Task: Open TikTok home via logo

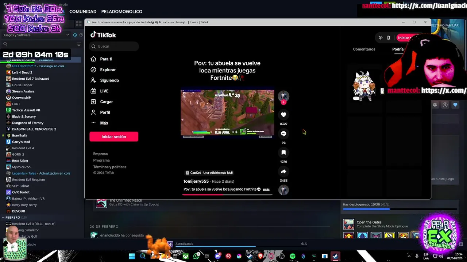Action: point(103,35)
